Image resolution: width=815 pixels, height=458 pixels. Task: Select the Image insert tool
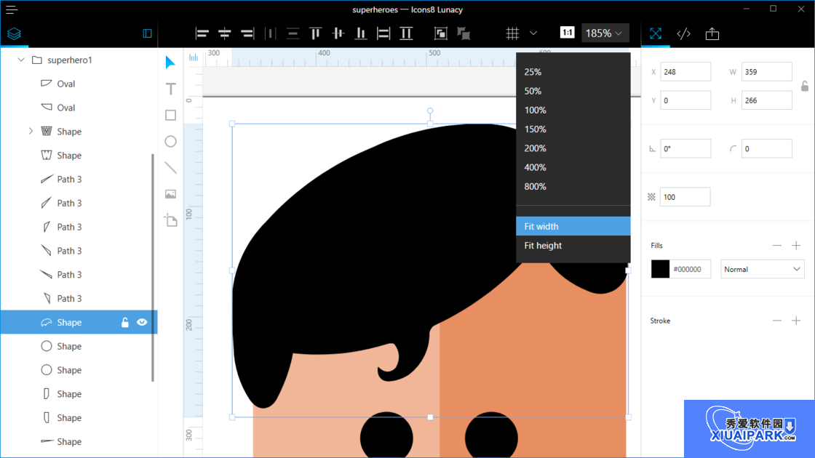pos(170,194)
